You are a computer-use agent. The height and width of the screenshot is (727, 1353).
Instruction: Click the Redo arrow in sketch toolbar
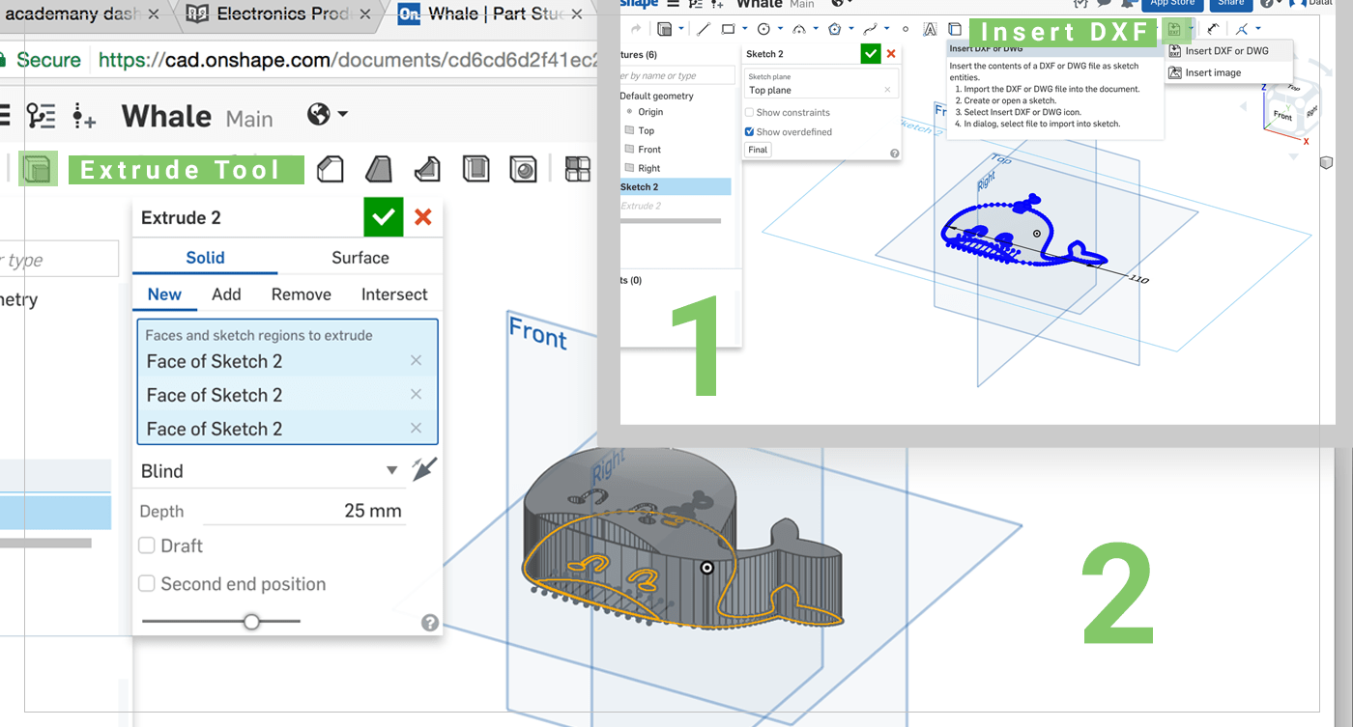click(636, 29)
